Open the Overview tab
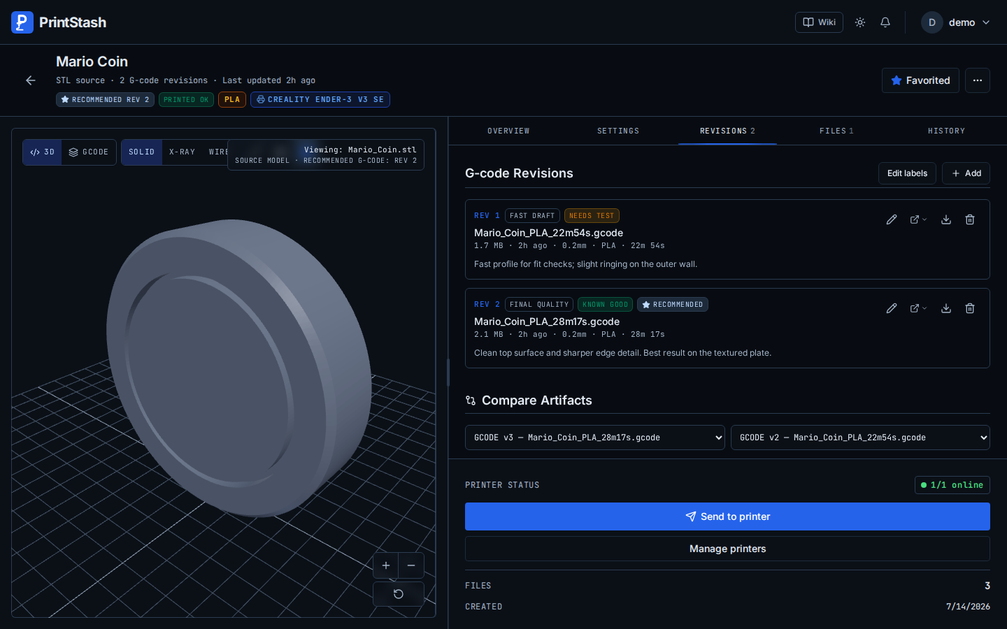Screen dimensions: 1007x629 508,131
